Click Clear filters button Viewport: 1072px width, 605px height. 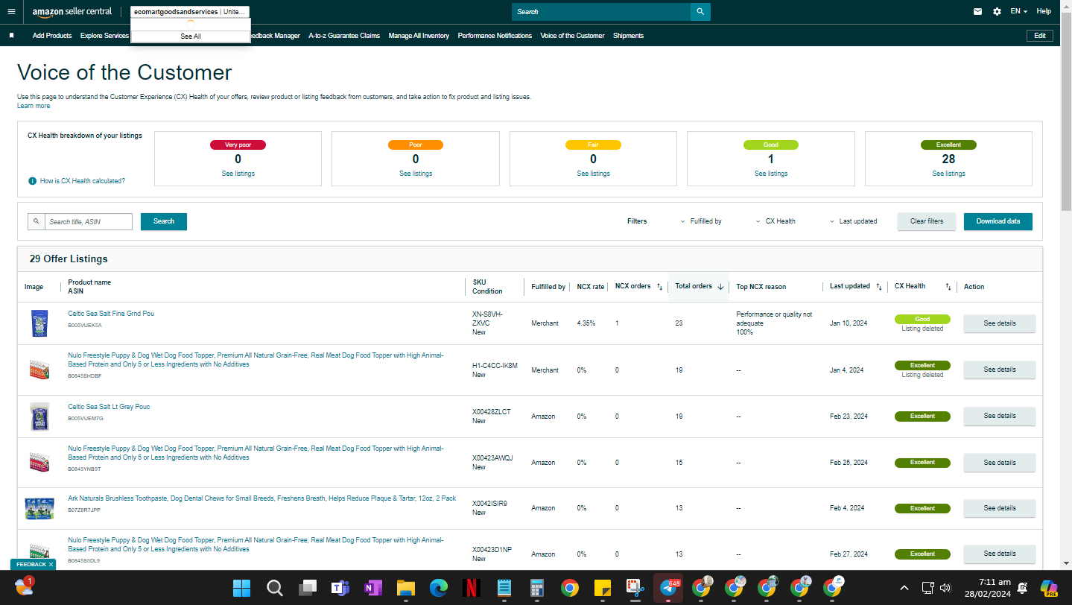coord(927,221)
